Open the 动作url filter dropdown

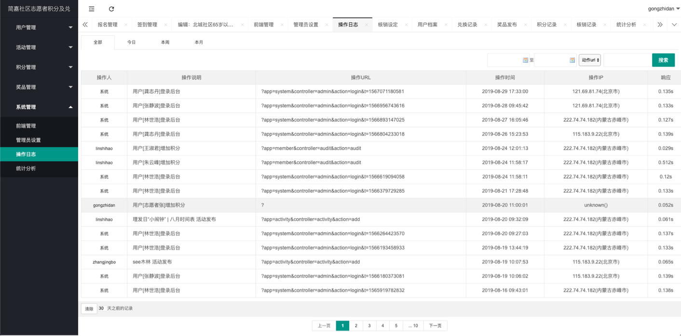(589, 60)
